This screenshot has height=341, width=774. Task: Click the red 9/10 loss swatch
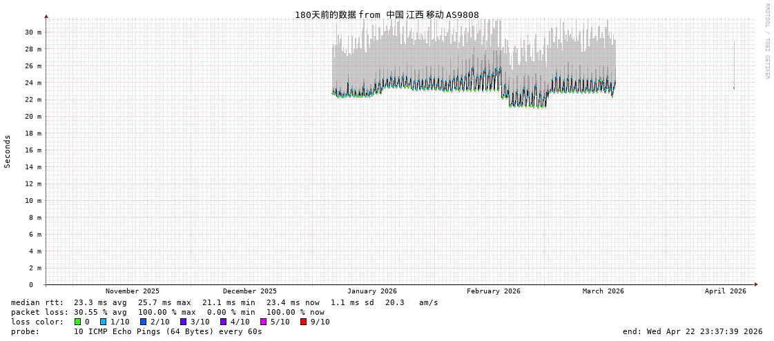tap(303, 322)
